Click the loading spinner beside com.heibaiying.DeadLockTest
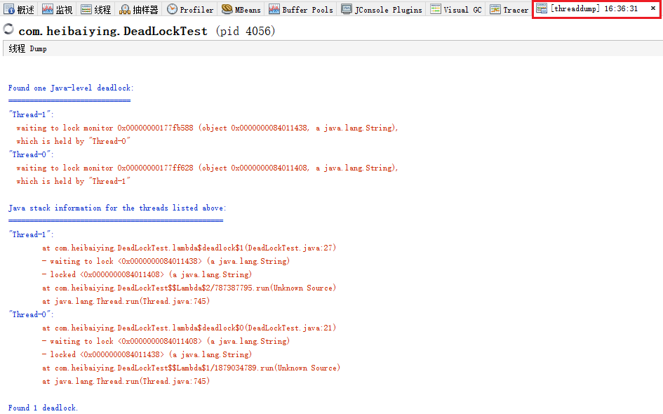Viewport: 663px width, 414px height. pos(9,29)
